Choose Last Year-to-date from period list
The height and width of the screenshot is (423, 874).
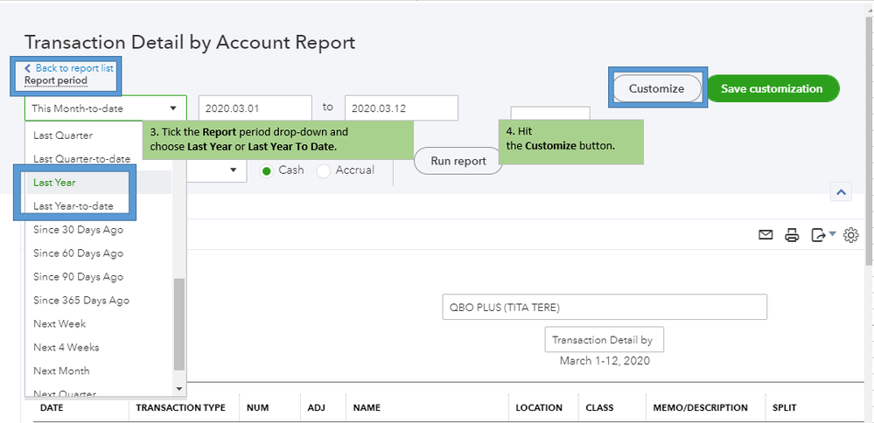tap(72, 206)
